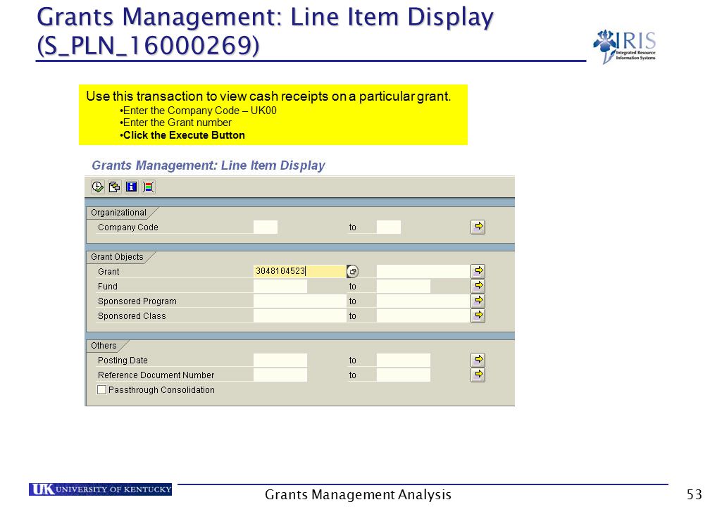
Task: Click the Company Code from field
Action: click(x=266, y=227)
